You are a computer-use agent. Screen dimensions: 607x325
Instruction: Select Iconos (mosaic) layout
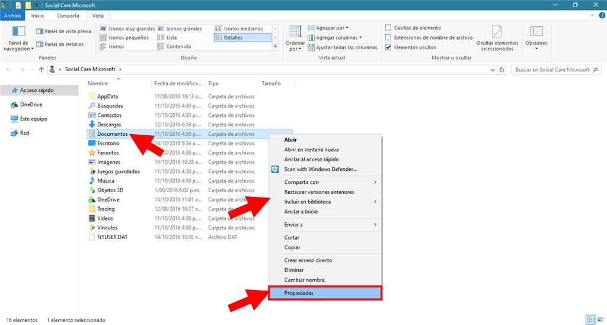(x=112, y=46)
